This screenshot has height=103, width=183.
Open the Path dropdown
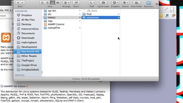pyautogui.click(x=92, y=3)
